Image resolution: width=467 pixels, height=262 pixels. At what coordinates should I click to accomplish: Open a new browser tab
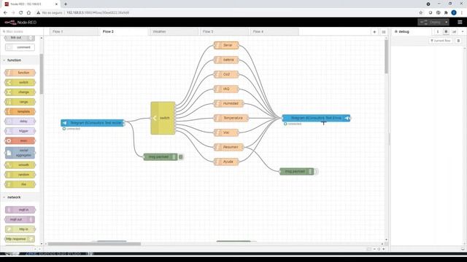tap(66, 4)
